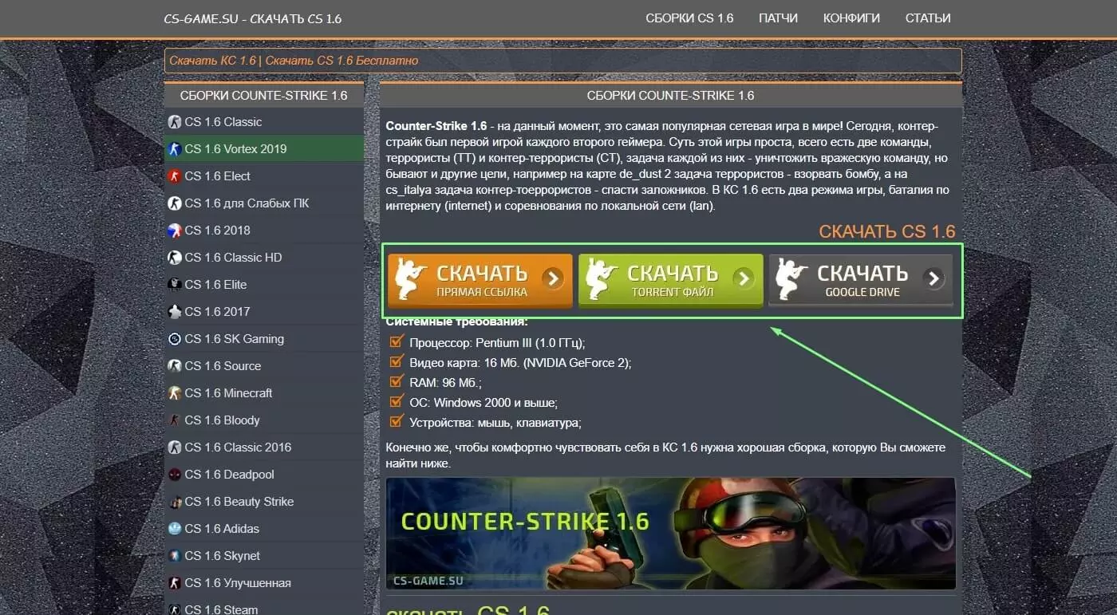This screenshot has width=1117, height=615.
Task: Click the CS 1.6 Minecraft icon
Action: (x=175, y=393)
